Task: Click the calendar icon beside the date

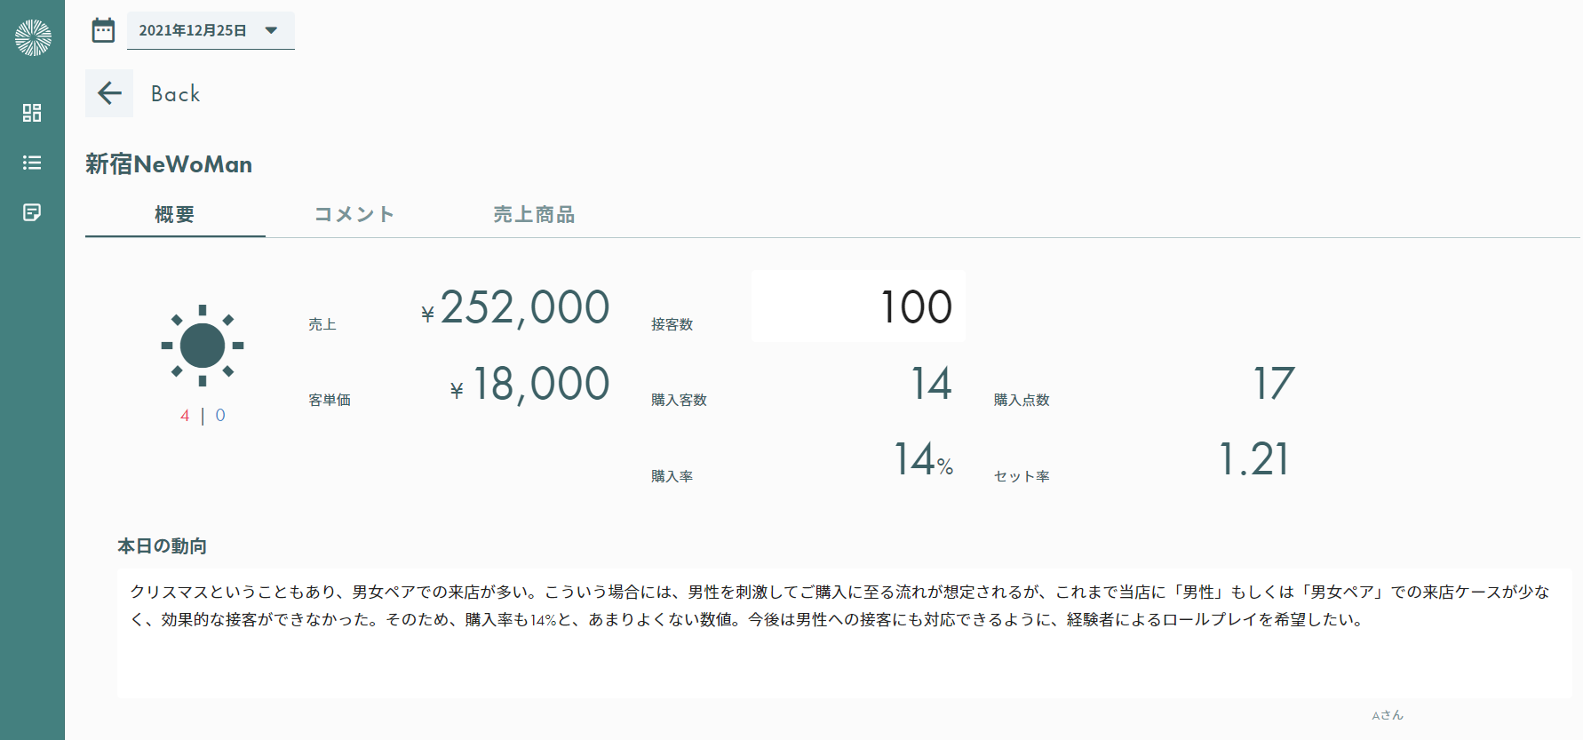Action: click(x=103, y=30)
